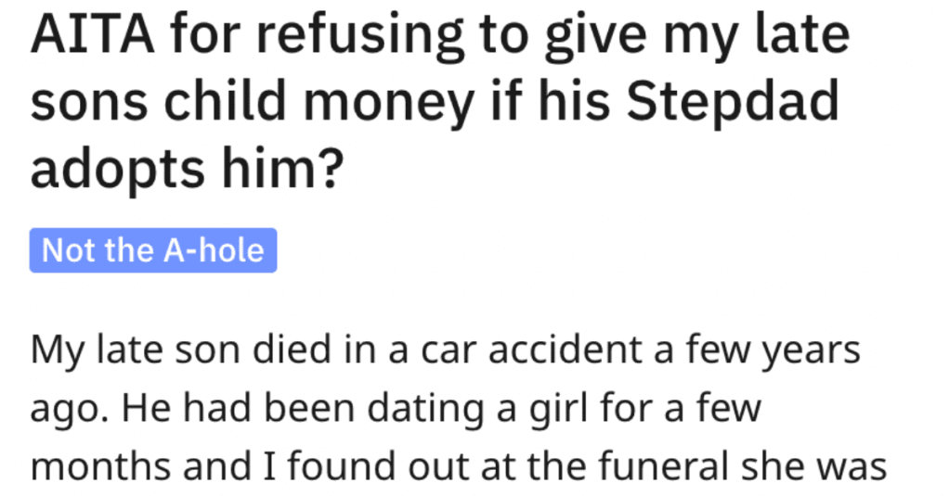Click "for a few" at the end of the second body line
Image resolution: width=949 pixels, height=496 pixels.
tap(681, 409)
